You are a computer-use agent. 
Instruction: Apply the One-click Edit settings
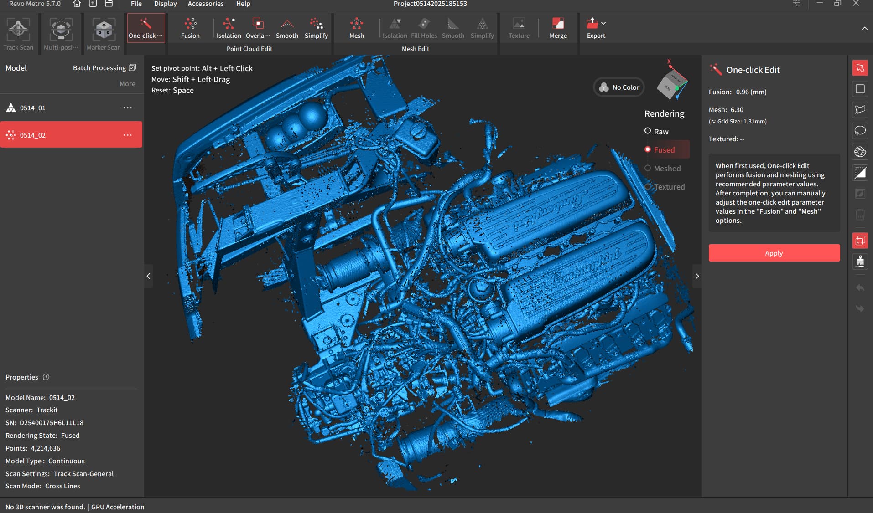774,253
